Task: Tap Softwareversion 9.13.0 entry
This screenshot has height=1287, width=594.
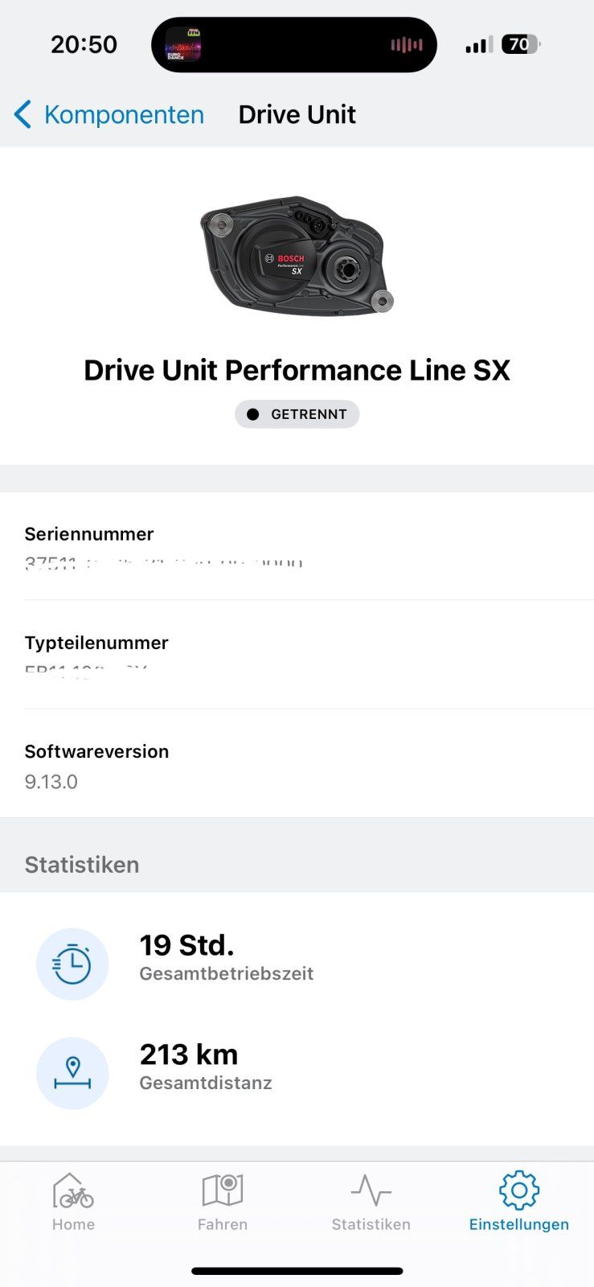Action: [297, 765]
